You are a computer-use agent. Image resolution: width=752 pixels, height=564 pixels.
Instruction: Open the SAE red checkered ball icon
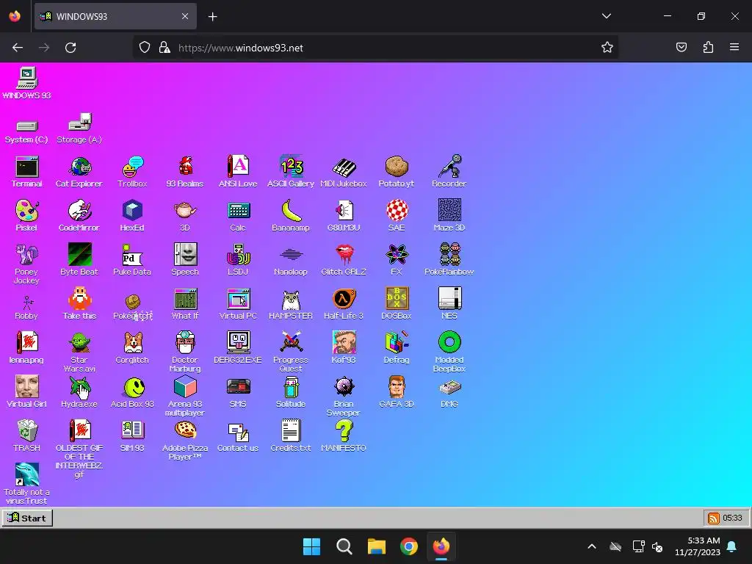pyautogui.click(x=397, y=215)
